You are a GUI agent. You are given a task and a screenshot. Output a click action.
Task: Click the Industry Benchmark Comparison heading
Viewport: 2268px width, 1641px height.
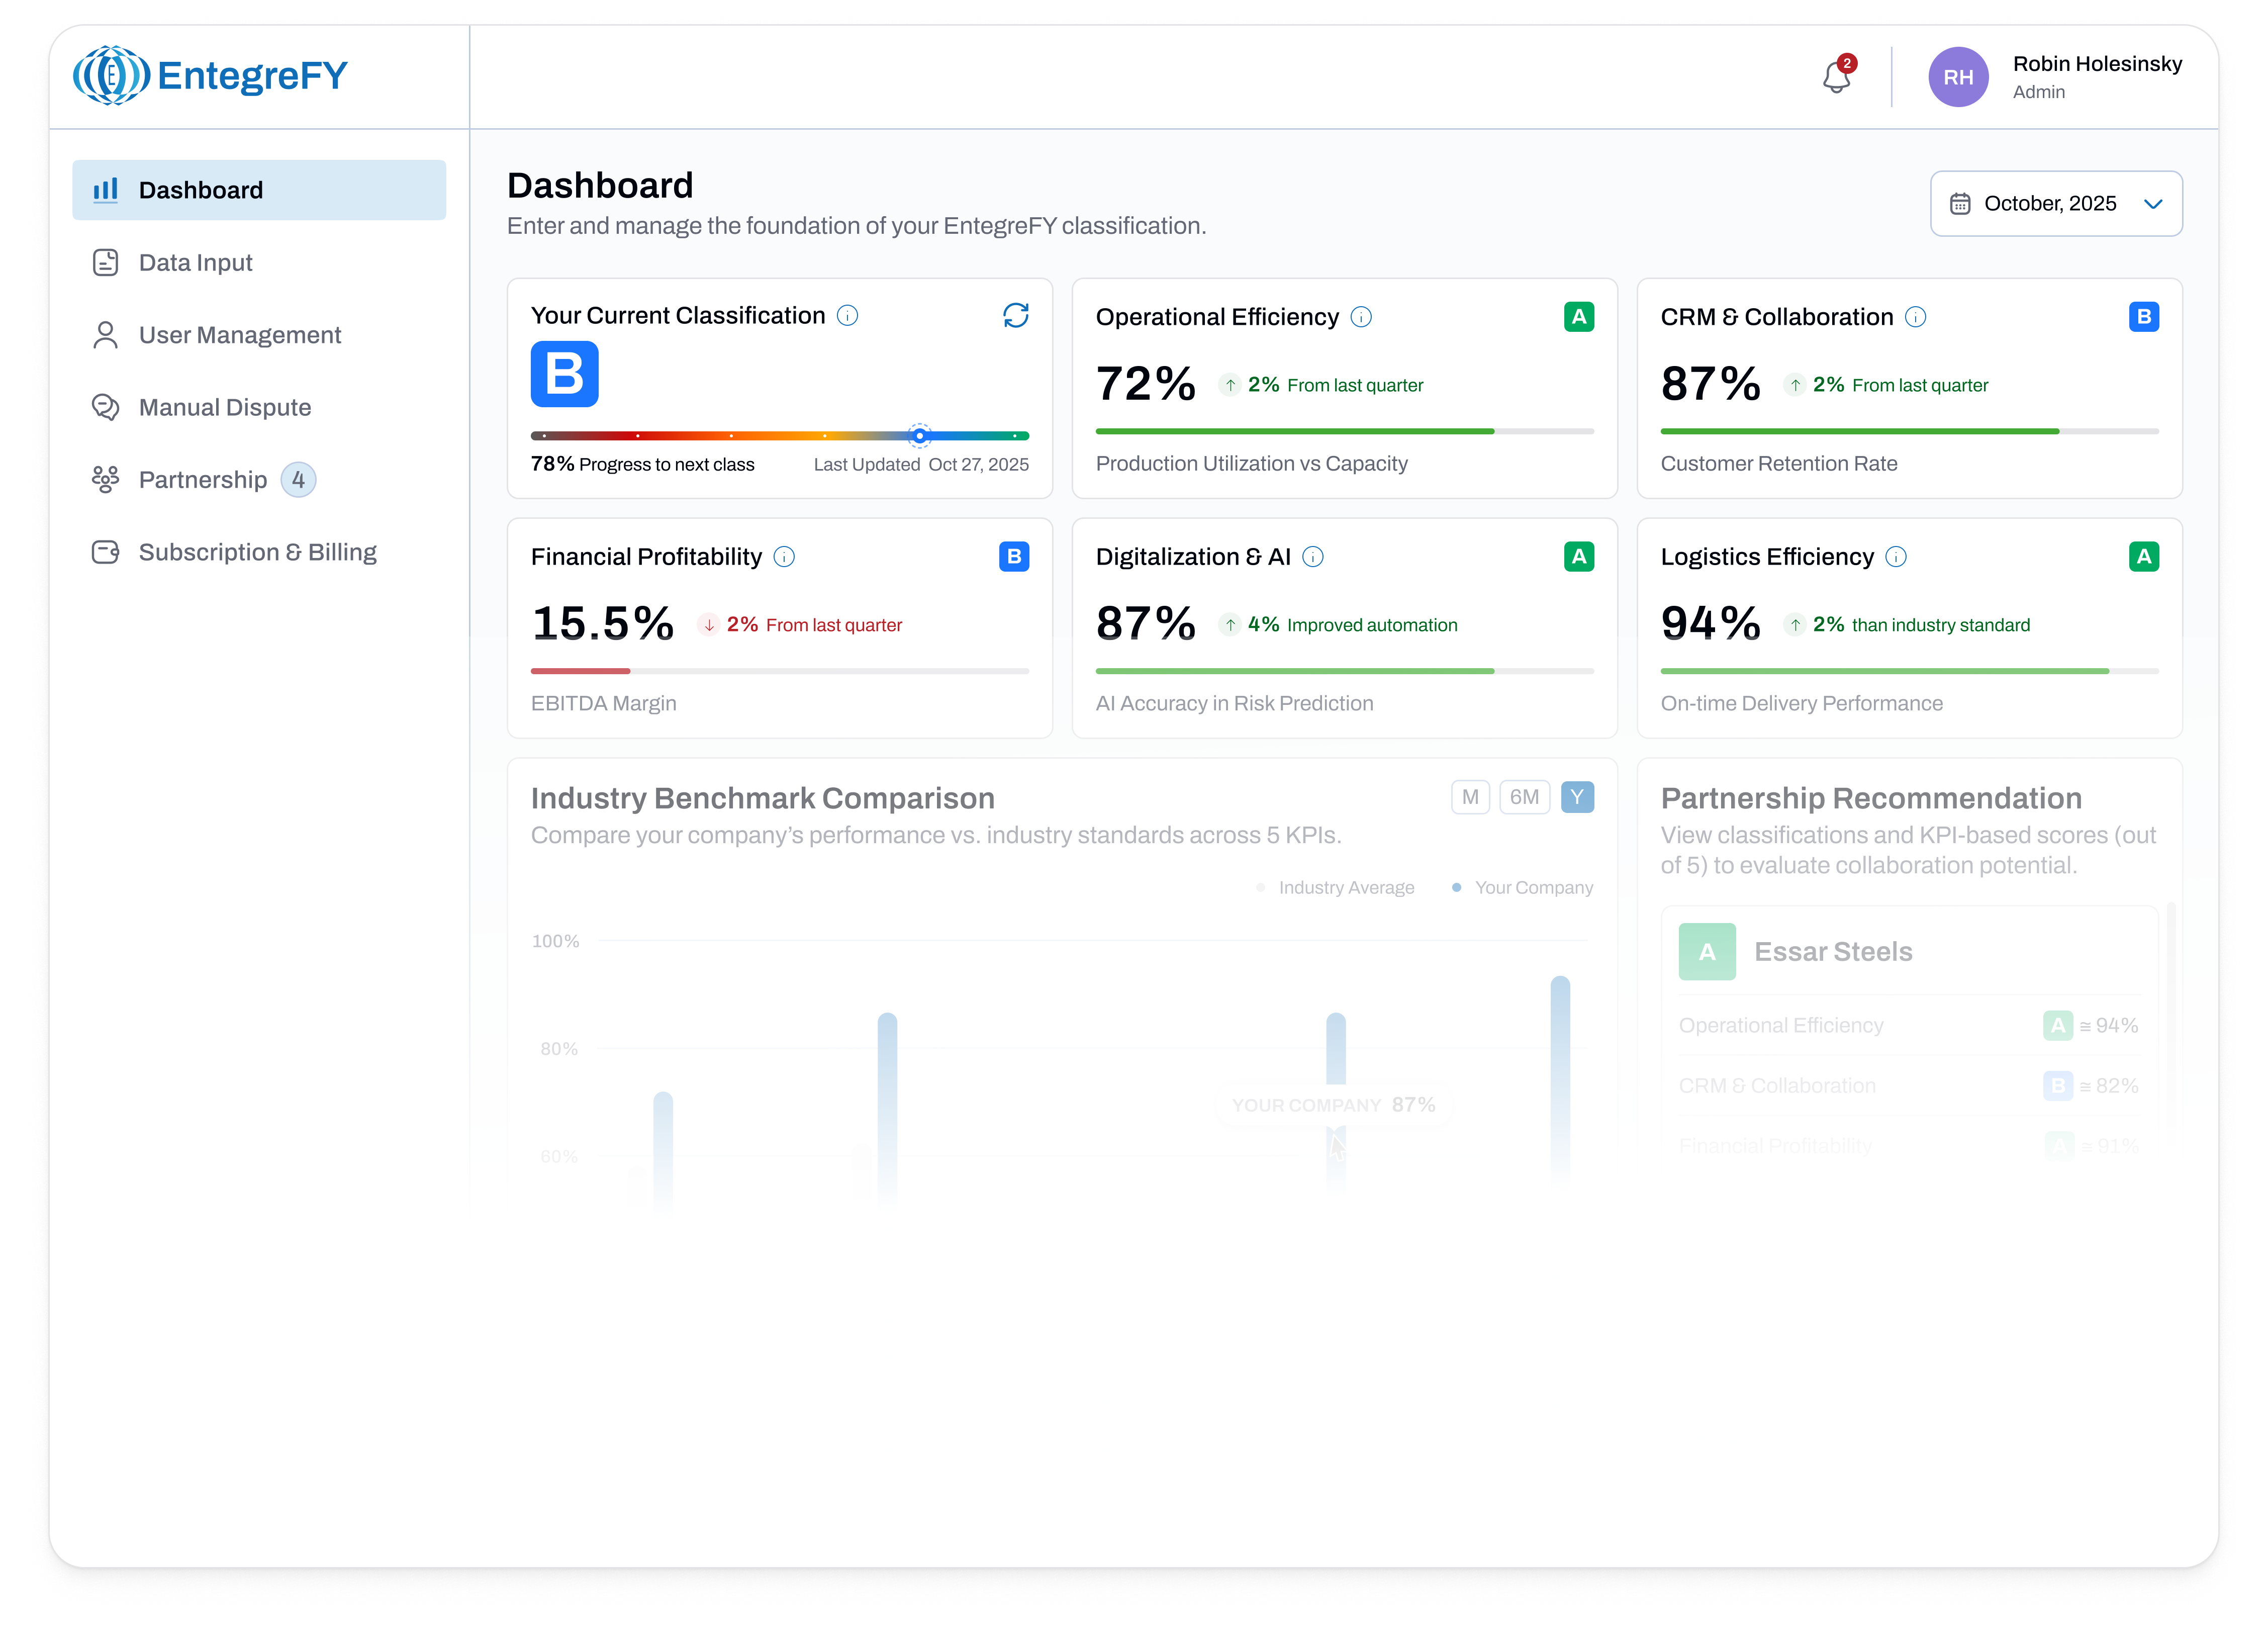coord(762,799)
